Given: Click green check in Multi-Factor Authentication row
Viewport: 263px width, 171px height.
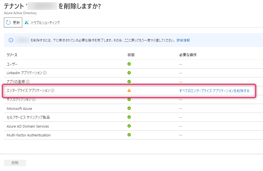Looking at the screenshot, I should pyautogui.click(x=129, y=135).
